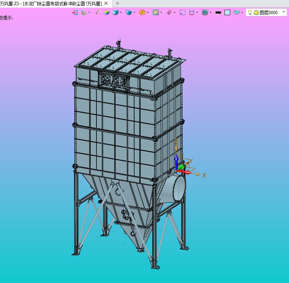Click the teal layer stack icon
Image resolution: width=289 pixels, height=283 pixels.
pos(236,13)
